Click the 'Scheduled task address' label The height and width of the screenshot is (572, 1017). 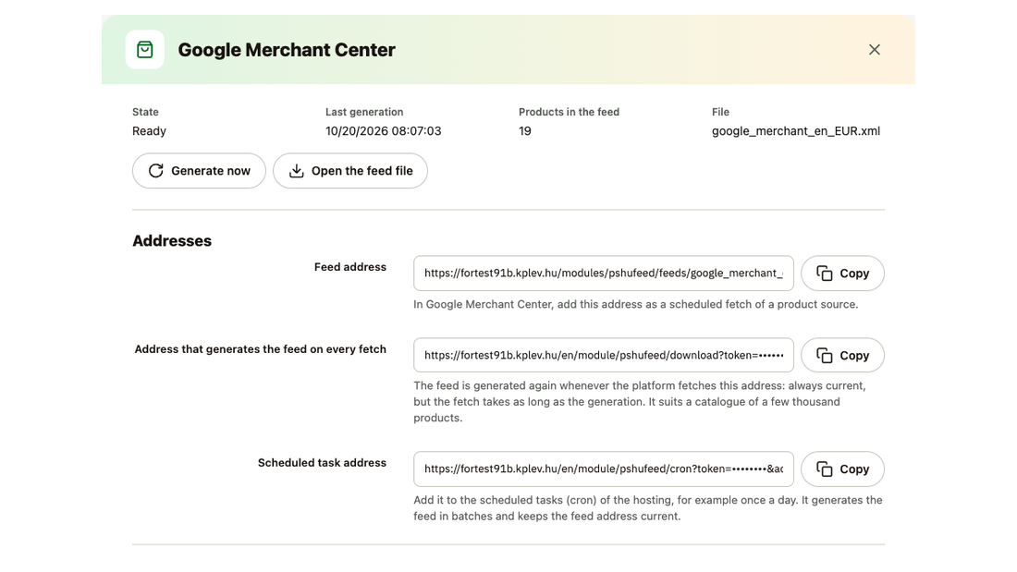click(x=322, y=462)
